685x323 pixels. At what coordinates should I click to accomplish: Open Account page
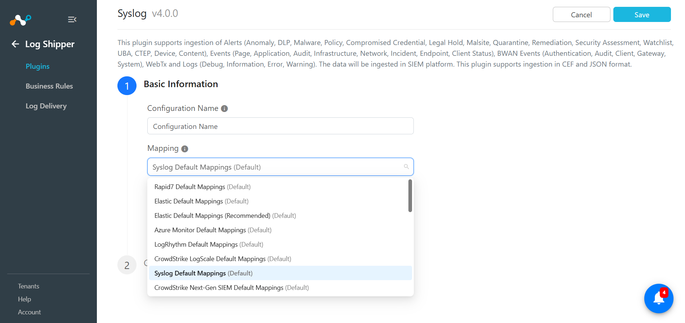click(29, 312)
